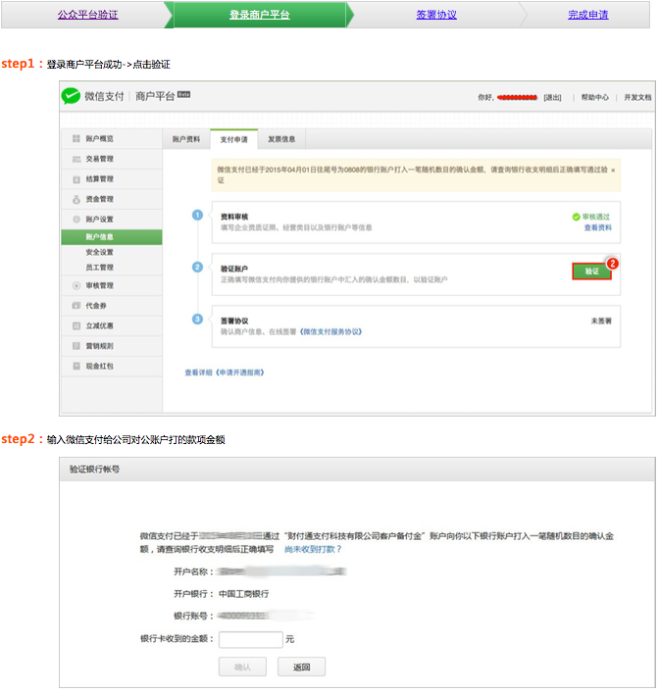
Task: Click the 尚未收到打款？ link
Action: (313, 549)
